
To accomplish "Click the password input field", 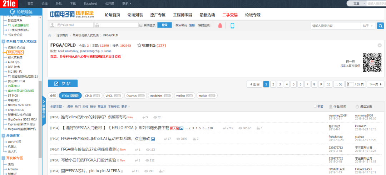I will click(x=117, y=25).
